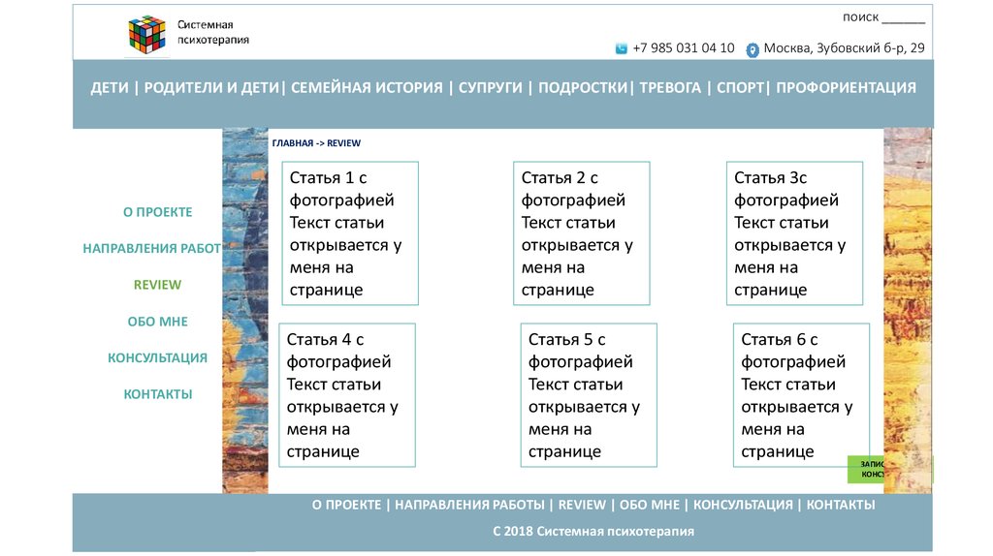
Task: Open О ПРОЕКТЕ in left sidebar
Action: (158, 212)
